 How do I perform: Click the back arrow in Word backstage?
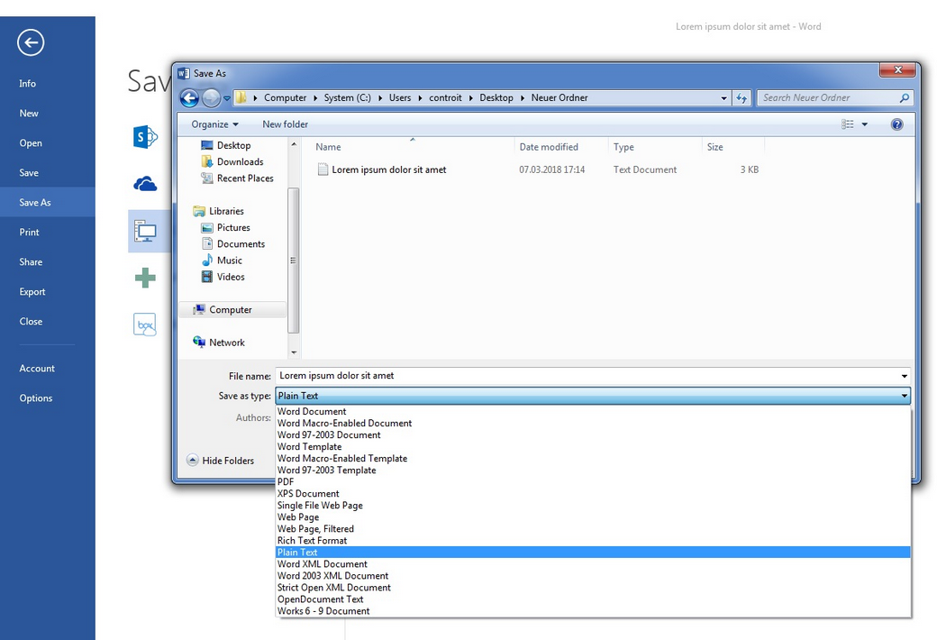coord(31,42)
